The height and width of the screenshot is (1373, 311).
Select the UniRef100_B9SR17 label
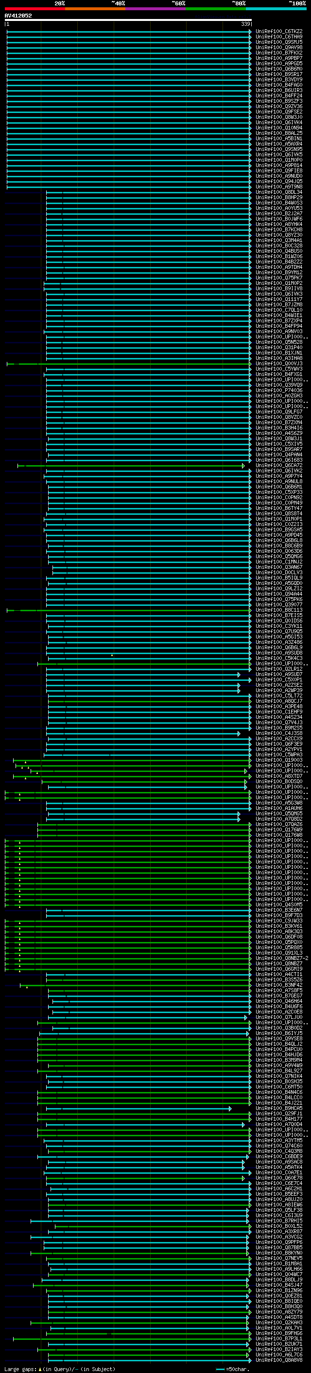pyautogui.click(x=279, y=74)
